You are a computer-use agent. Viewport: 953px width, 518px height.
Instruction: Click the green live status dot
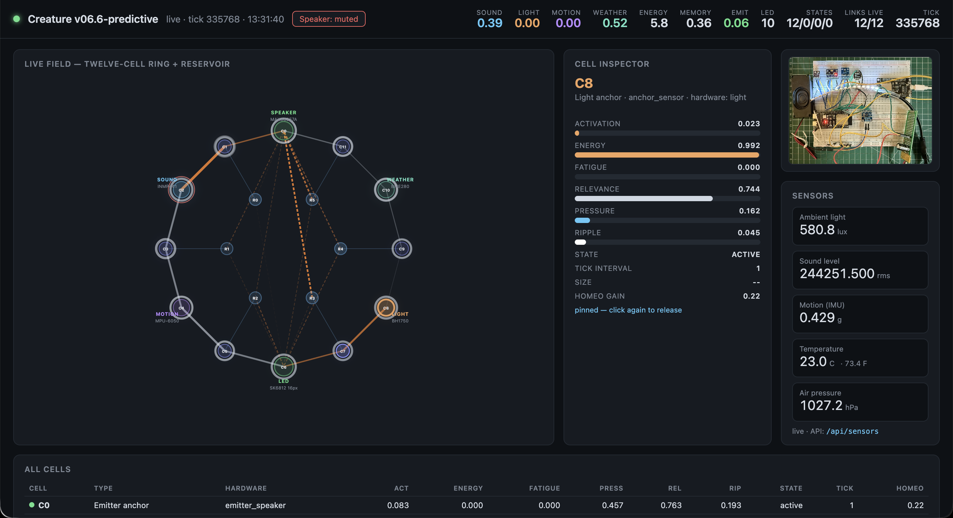tap(16, 19)
